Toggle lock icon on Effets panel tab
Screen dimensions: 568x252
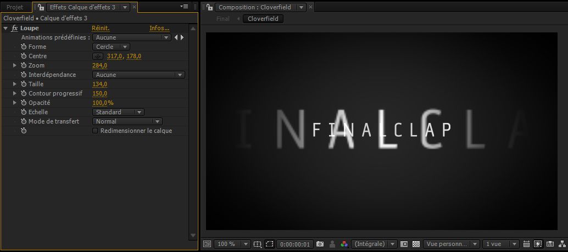(x=41, y=7)
